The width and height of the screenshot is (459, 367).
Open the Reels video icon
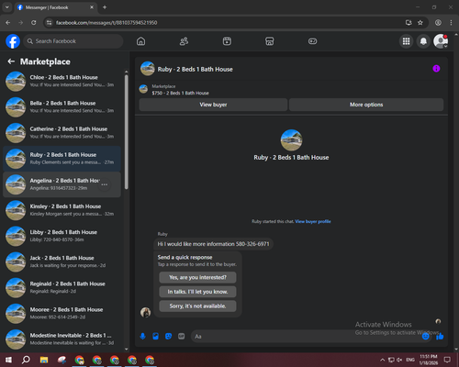coord(227,41)
